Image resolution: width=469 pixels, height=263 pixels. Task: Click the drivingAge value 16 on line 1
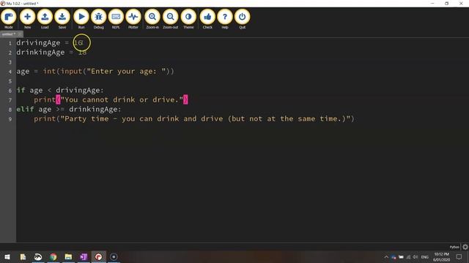(x=78, y=42)
